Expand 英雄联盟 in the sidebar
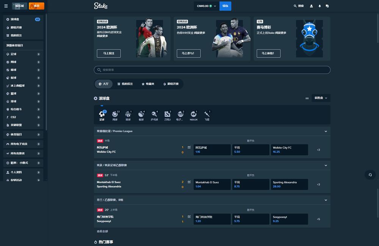The width and height of the screenshot is (379, 246). coord(38,125)
